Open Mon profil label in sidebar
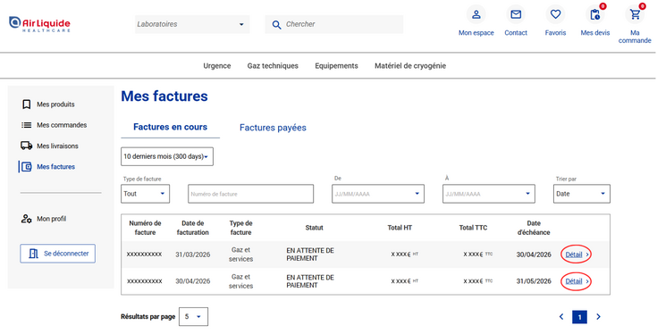Screen dimensions: 657x334 52,219
